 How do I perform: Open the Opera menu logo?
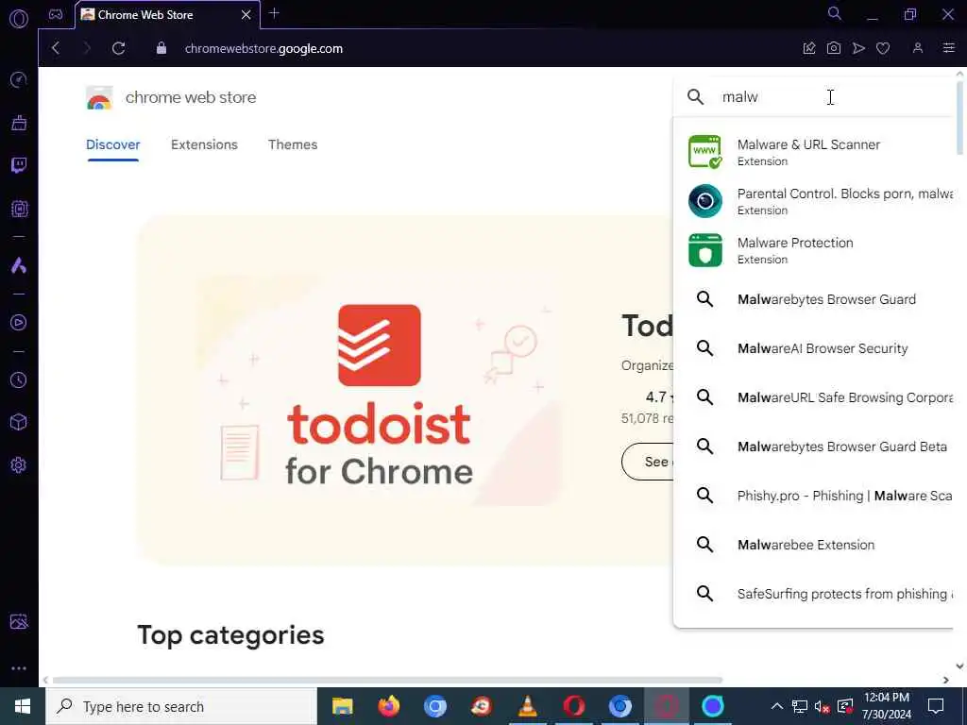pos(19,19)
